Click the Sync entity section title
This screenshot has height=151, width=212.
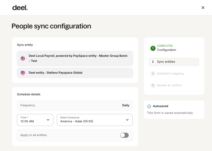tap(25, 45)
